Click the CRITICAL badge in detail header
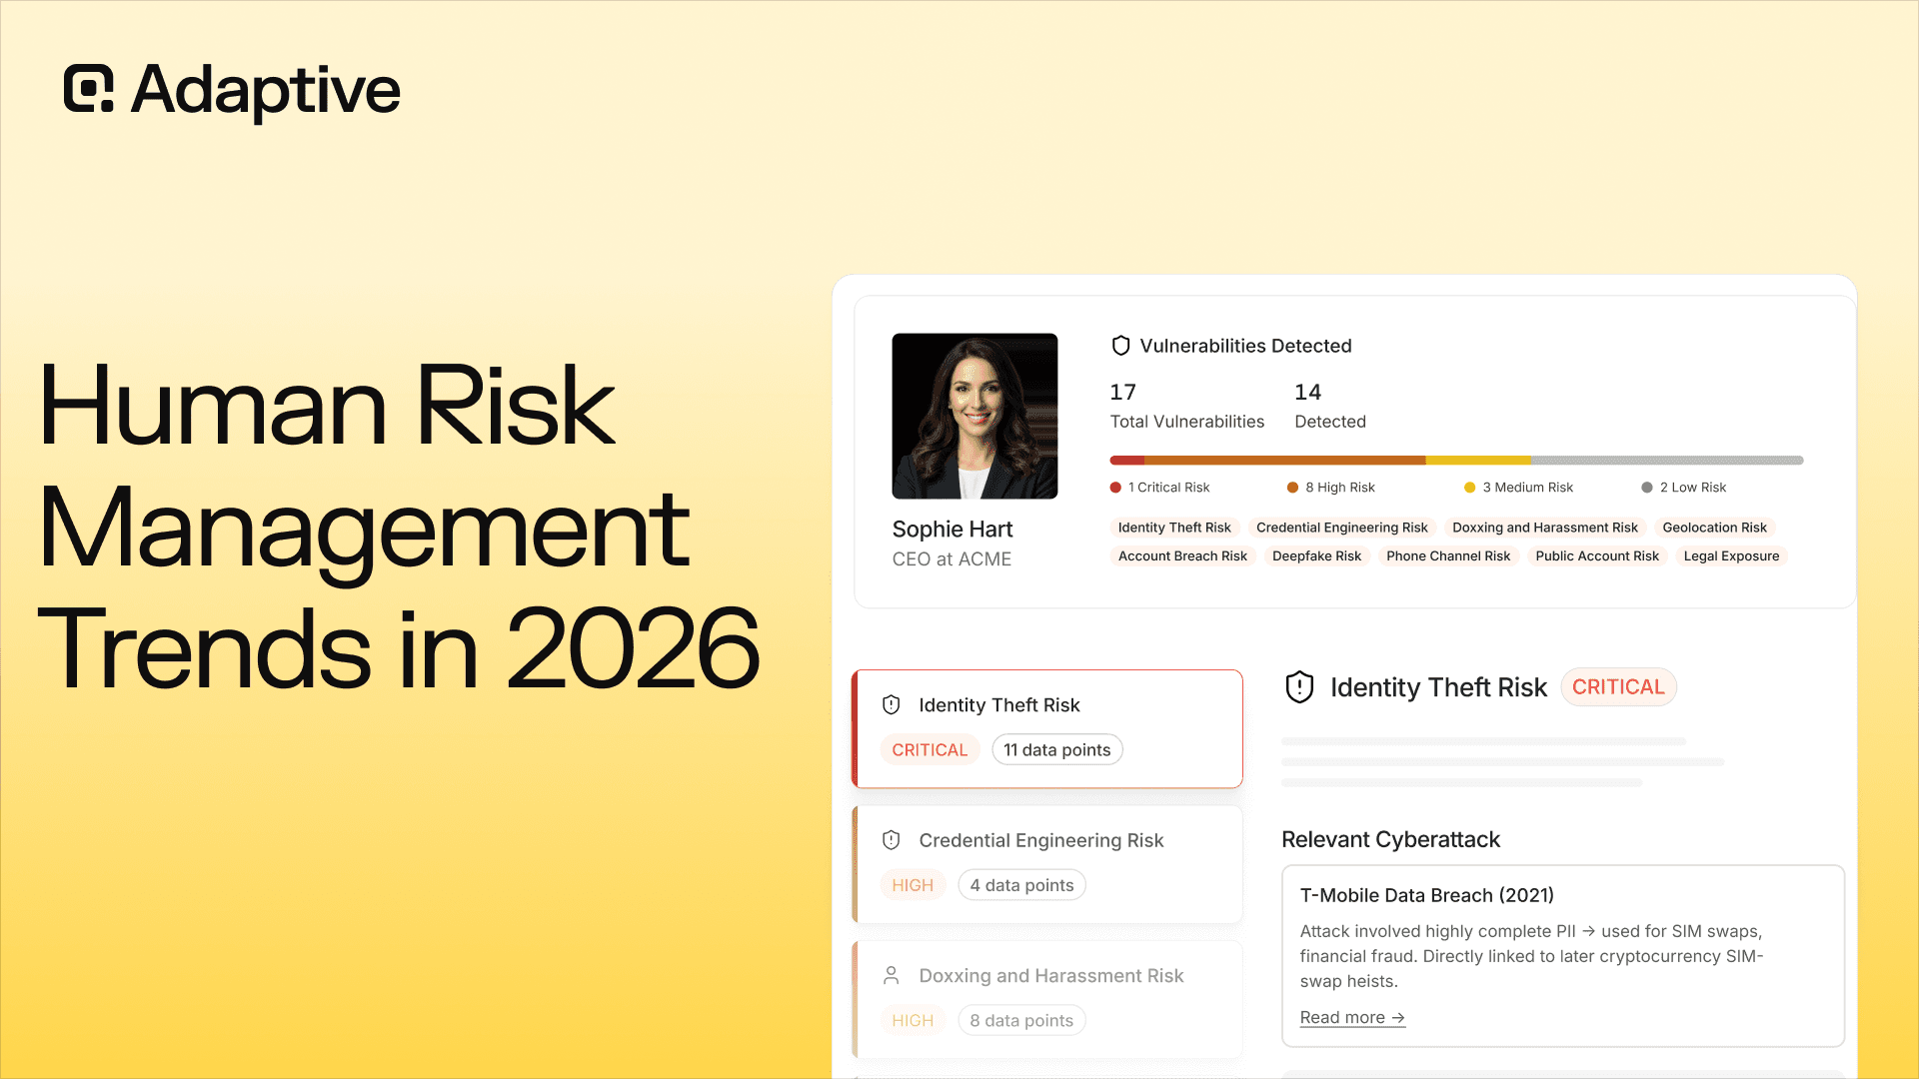This screenshot has height=1079, width=1919. pyautogui.click(x=1618, y=687)
